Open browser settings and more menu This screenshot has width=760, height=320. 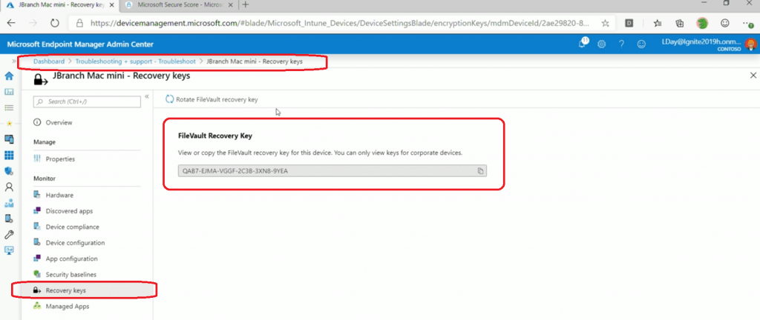(x=747, y=23)
